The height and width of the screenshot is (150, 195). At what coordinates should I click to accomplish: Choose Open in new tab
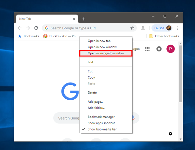(x=99, y=41)
